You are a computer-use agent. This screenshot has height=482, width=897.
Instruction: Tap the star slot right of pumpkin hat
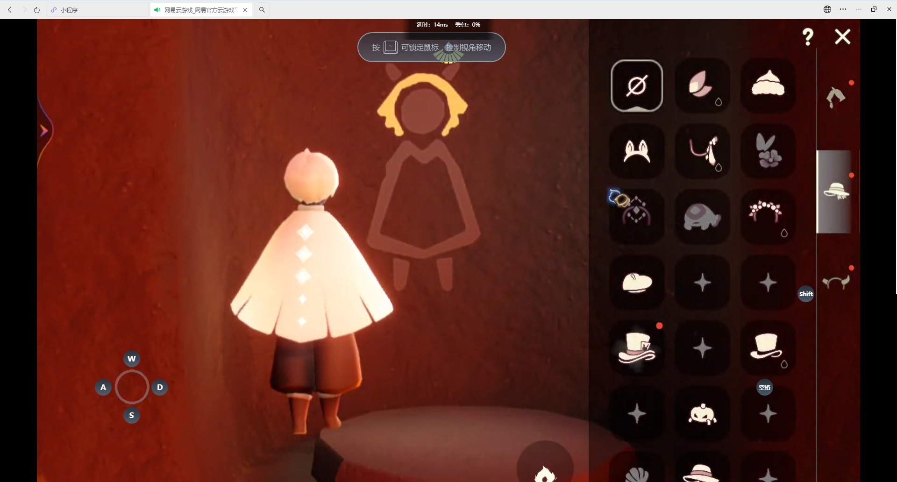click(768, 414)
